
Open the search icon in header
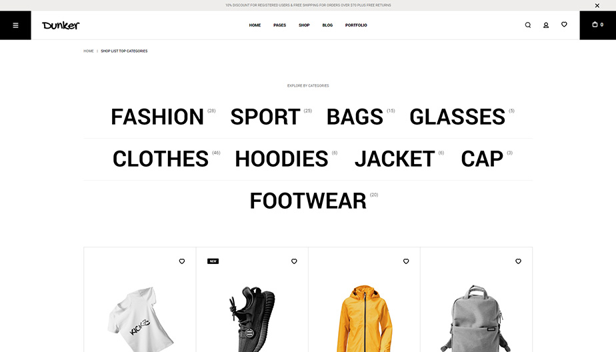[x=527, y=25]
